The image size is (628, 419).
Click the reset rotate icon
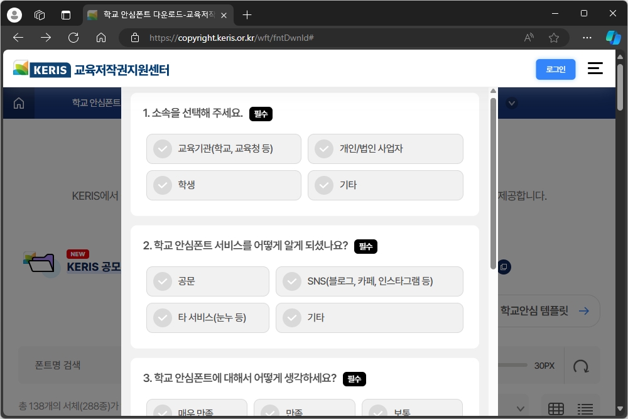581,366
